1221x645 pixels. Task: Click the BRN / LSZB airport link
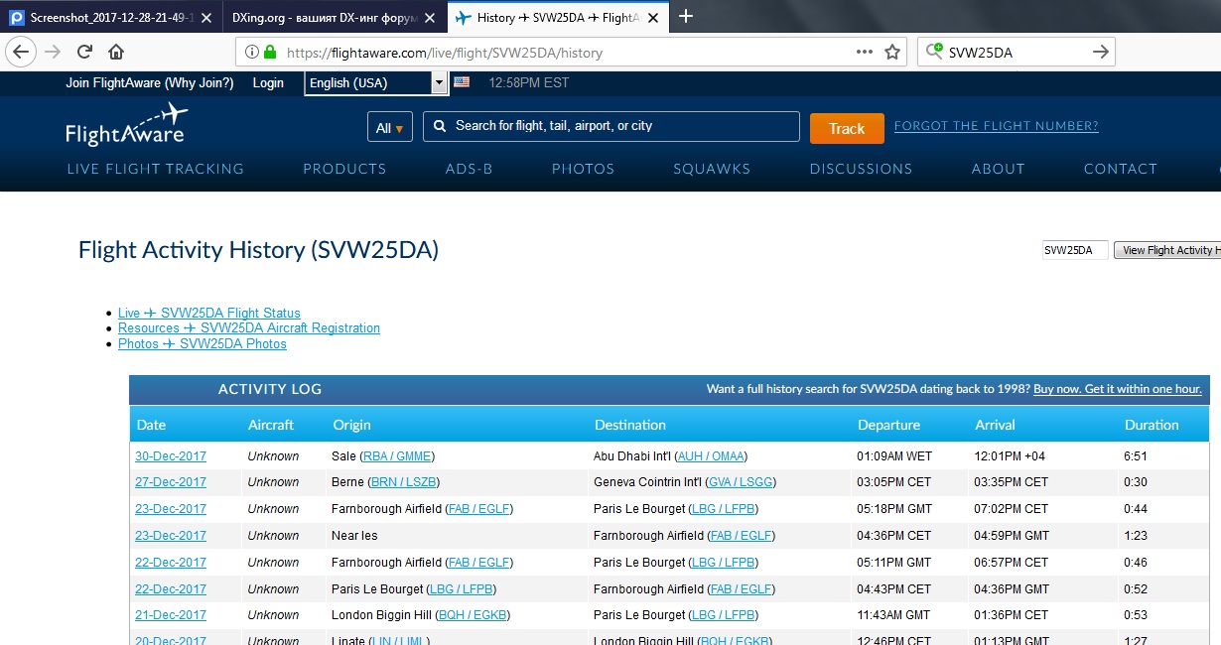(402, 482)
